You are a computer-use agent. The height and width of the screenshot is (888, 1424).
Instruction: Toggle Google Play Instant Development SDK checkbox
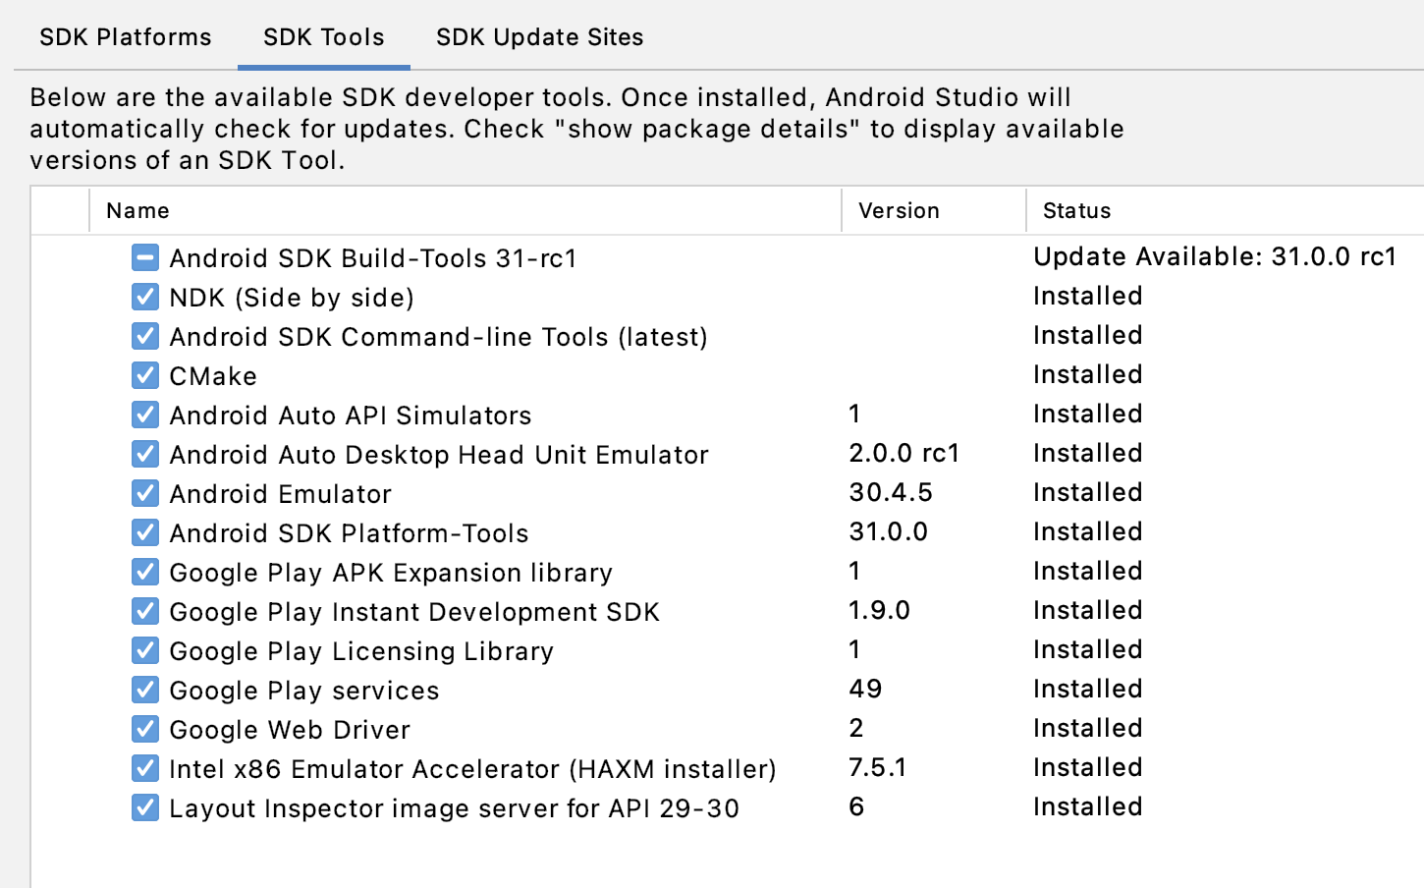(x=144, y=611)
